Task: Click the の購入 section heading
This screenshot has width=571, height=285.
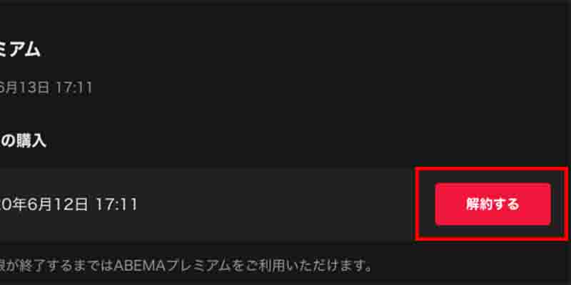Action: [23, 141]
